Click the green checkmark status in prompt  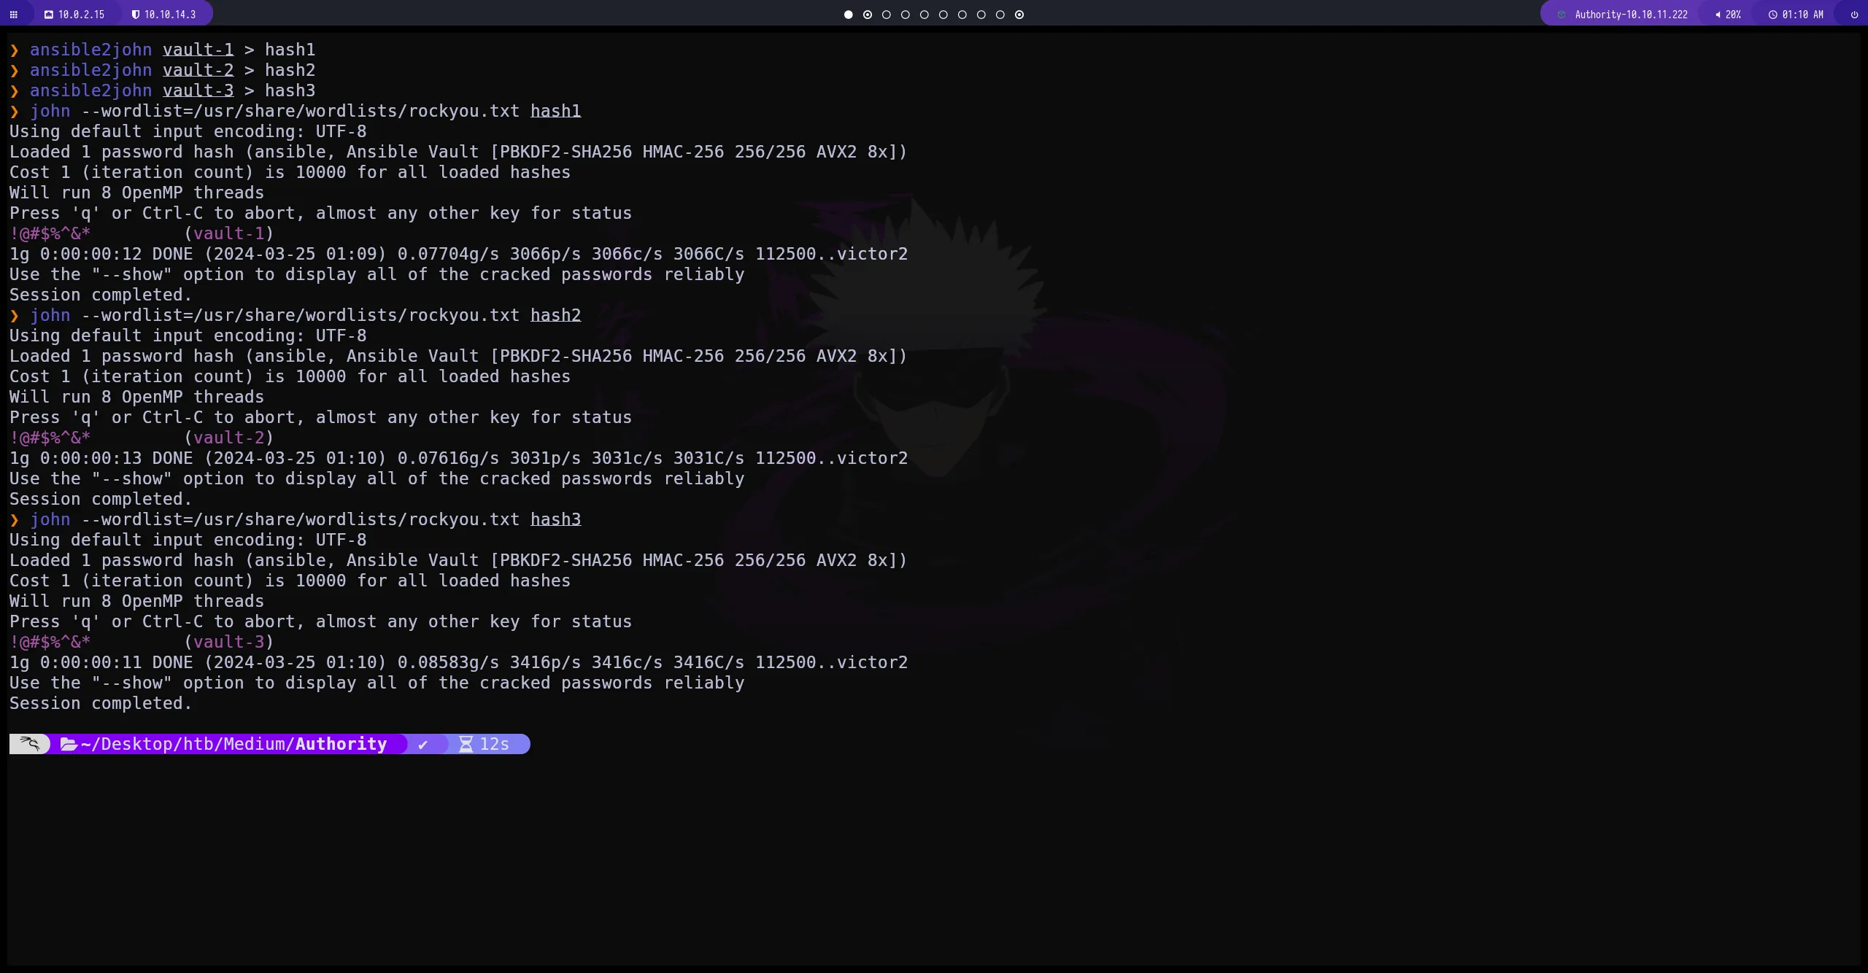(x=422, y=744)
